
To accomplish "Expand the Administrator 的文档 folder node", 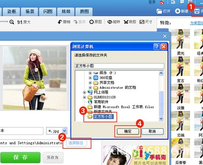I will 90,87.
